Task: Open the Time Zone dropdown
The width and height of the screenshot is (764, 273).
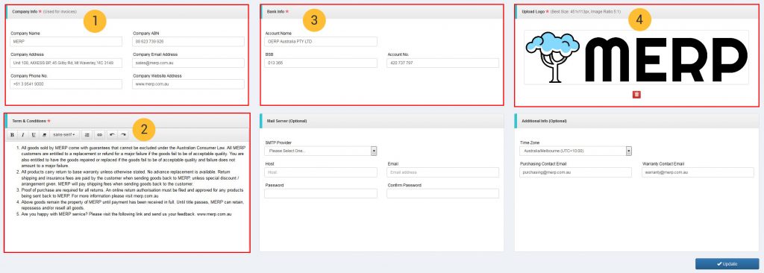Action: [x=575, y=151]
